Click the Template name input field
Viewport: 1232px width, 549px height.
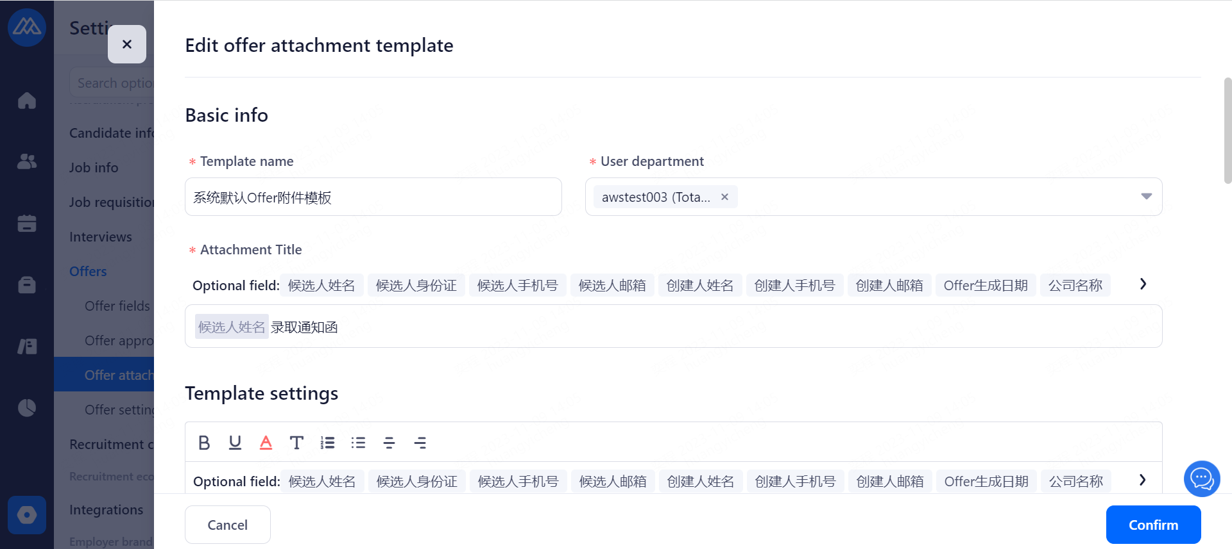point(373,197)
